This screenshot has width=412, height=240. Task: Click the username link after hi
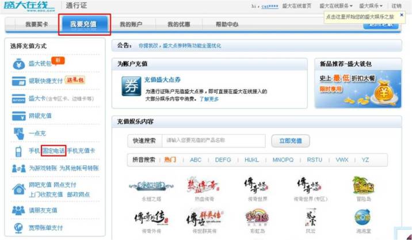(270, 6)
